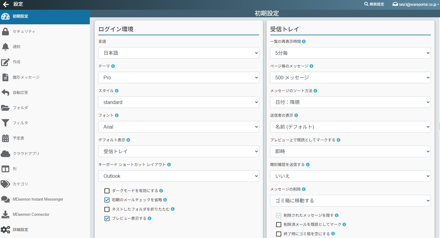This screenshot has width=440, height=238.
Task: Click the download icon for MDaemon Connector
Action: click(x=5, y=215)
